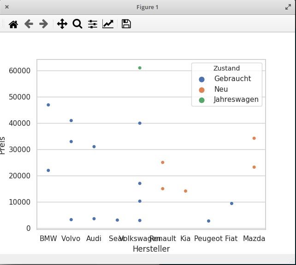Viewport: 296px width, 265px height.
Task: Click the blue Gebraucht legend marker
Action: click(201, 79)
